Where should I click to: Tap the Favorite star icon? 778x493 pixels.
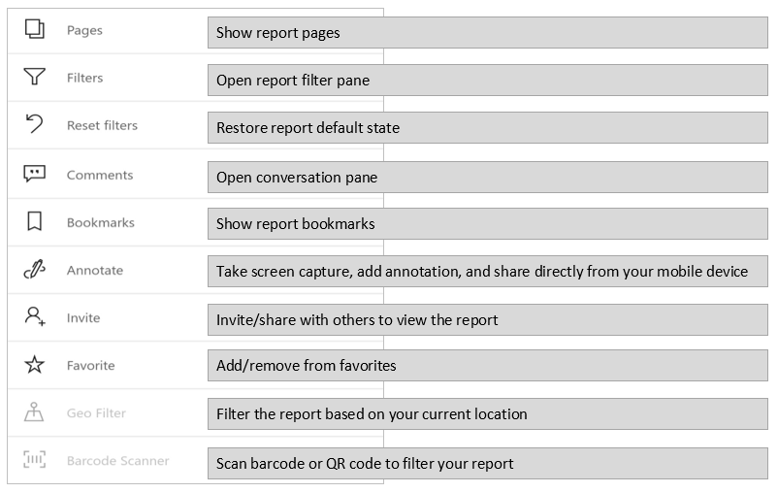pos(34,366)
